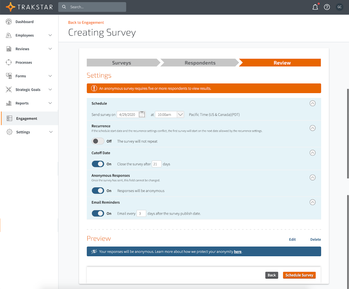This screenshot has height=289, width=349.
Task: Open the 10:00am time dropdown
Action: 169,114
